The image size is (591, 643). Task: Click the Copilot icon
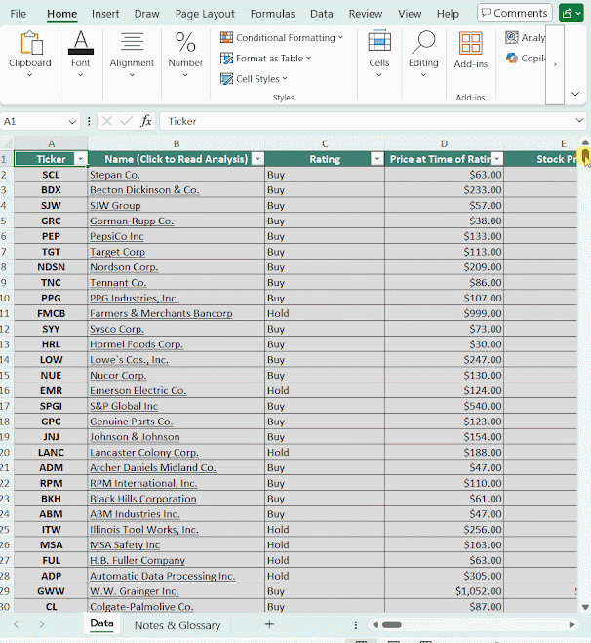tap(512, 59)
